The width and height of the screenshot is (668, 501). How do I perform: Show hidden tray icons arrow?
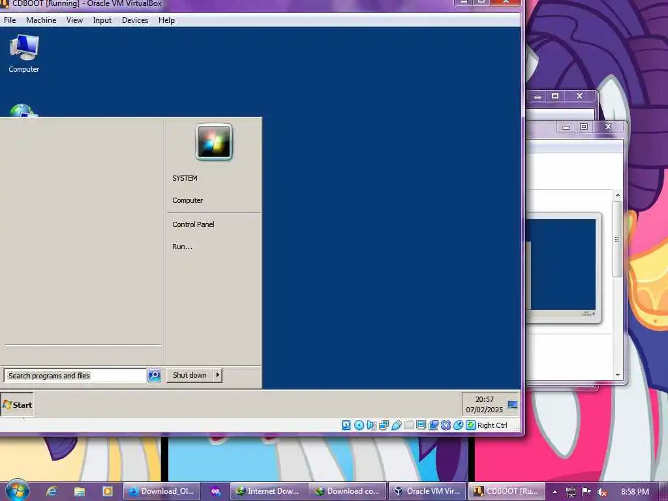coord(554,492)
